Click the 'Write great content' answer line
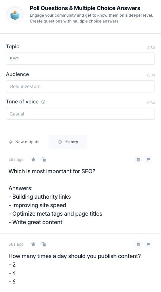 [35, 222]
